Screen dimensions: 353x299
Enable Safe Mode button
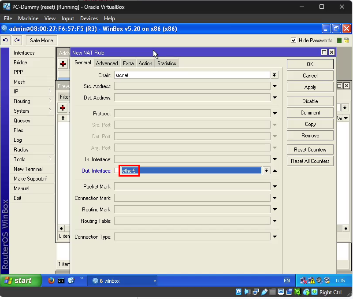tap(41, 40)
